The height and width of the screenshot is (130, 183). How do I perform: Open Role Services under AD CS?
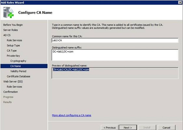click(14, 40)
